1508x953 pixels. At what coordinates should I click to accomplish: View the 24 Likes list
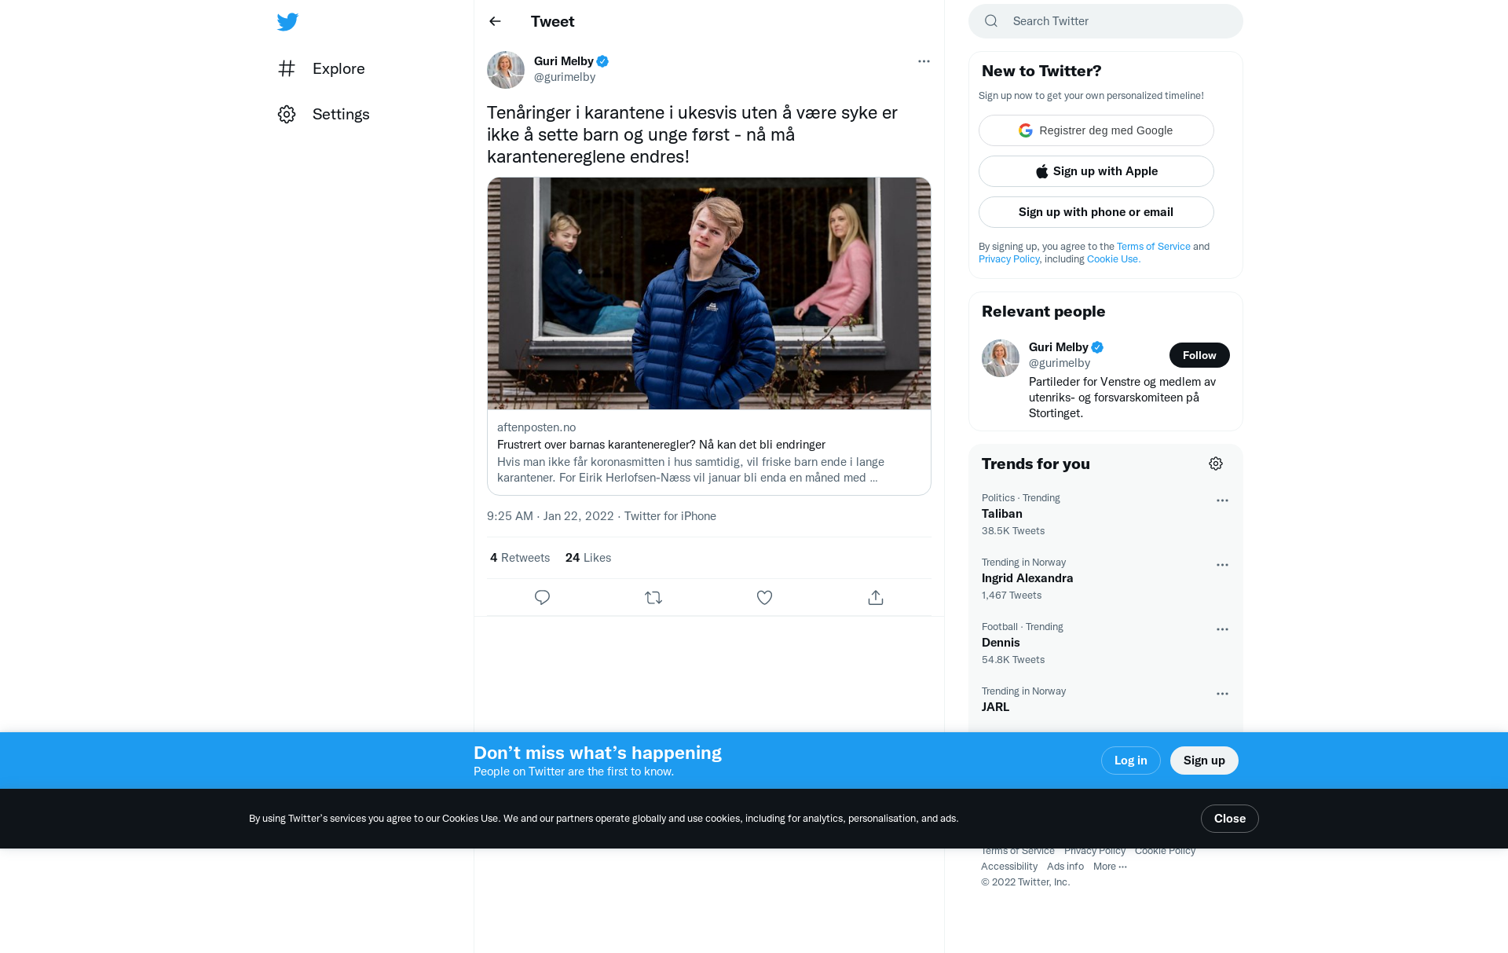point(588,558)
